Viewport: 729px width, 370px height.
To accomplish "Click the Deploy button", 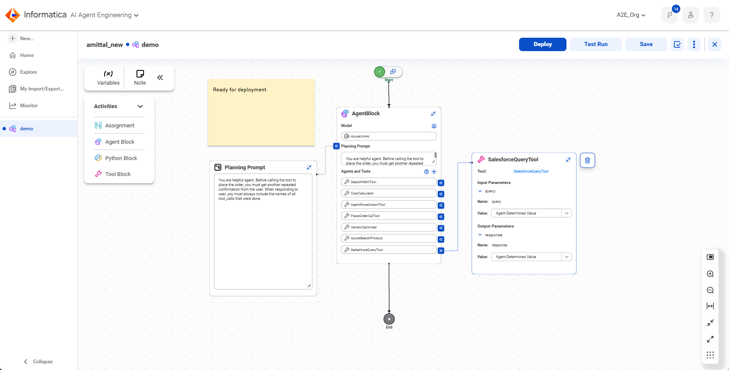I will 543,44.
